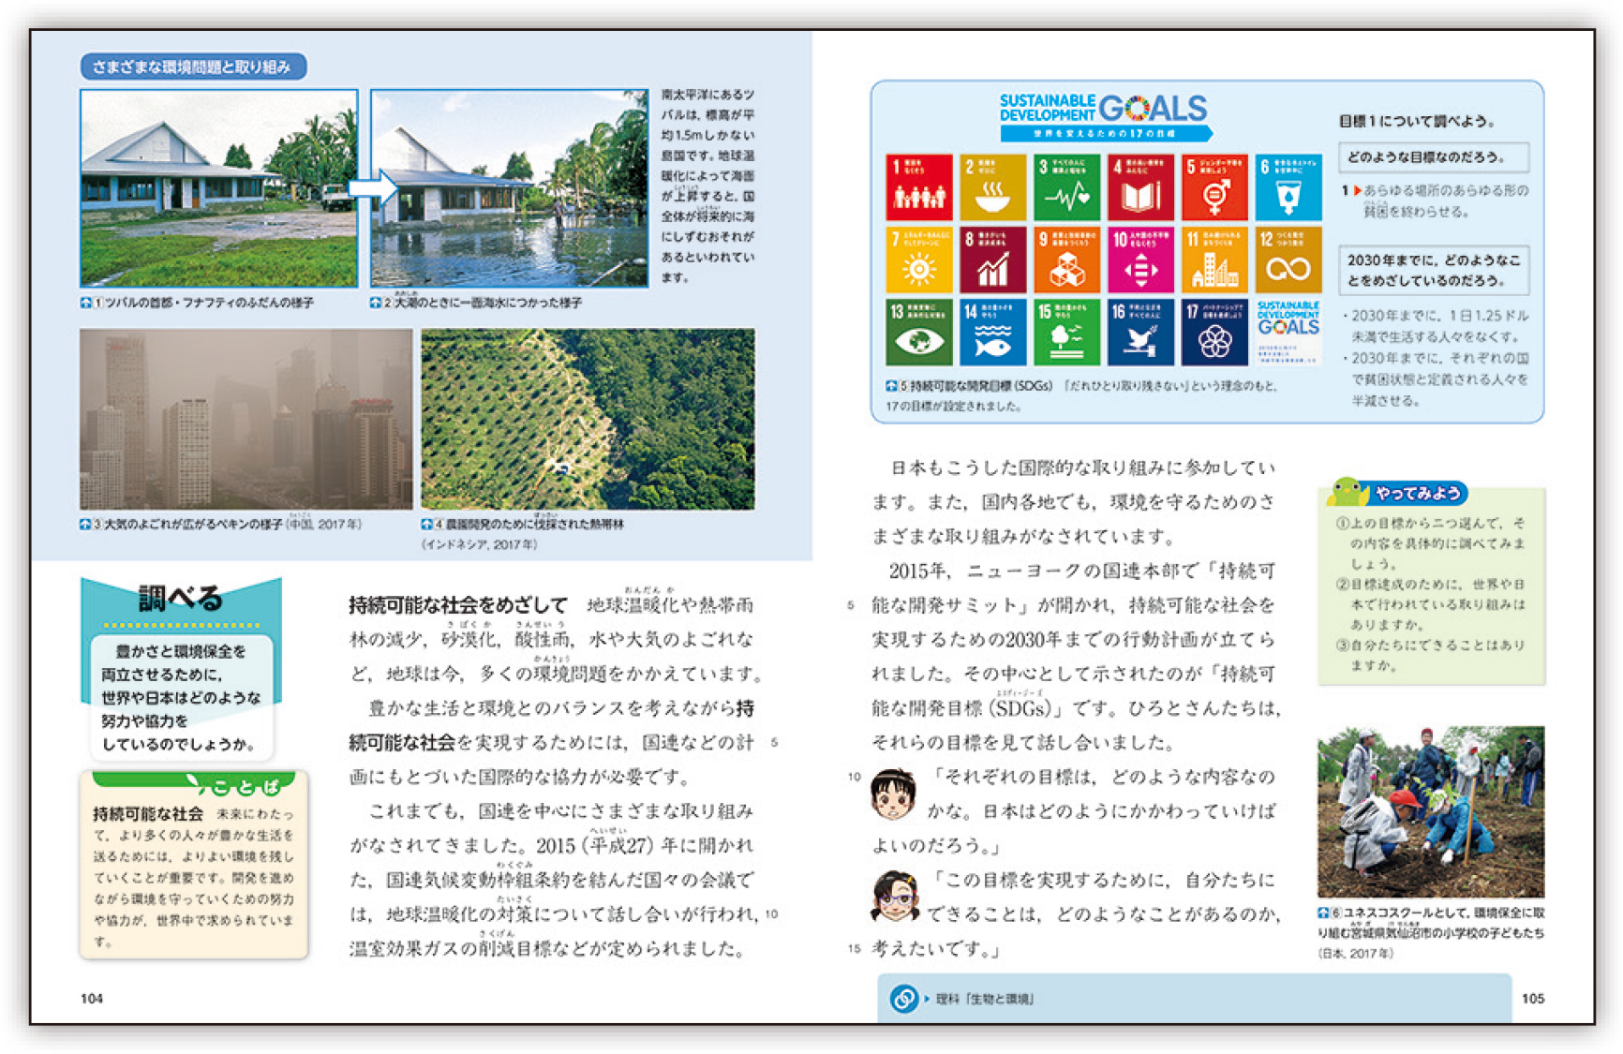Click the さまざまな環境問題と取り組み header label
Viewport: 1623px width, 1054px height.
tap(193, 67)
